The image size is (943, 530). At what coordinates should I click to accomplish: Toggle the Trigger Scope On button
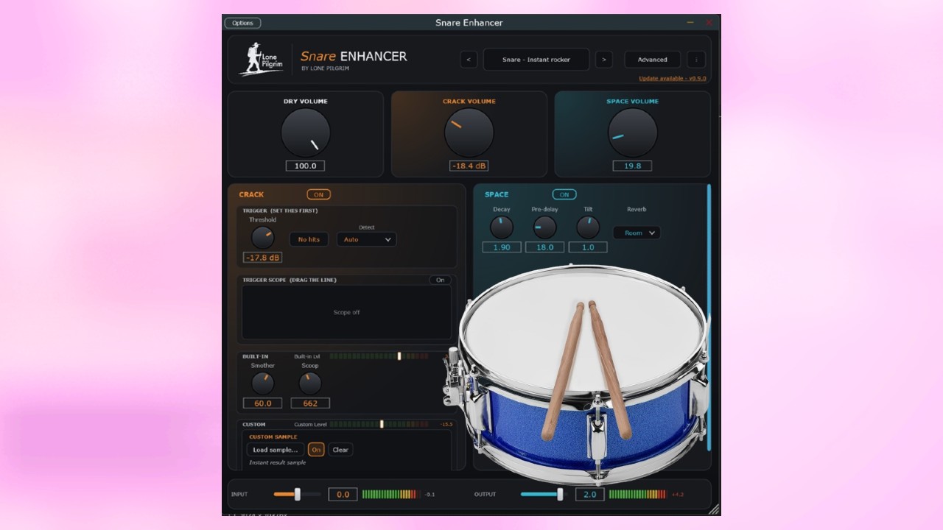coord(441,280)
